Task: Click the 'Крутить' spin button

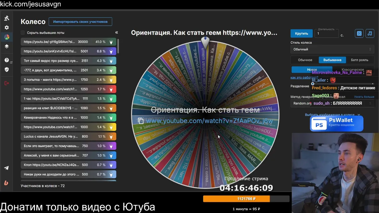Action: (x=301, y=33)
